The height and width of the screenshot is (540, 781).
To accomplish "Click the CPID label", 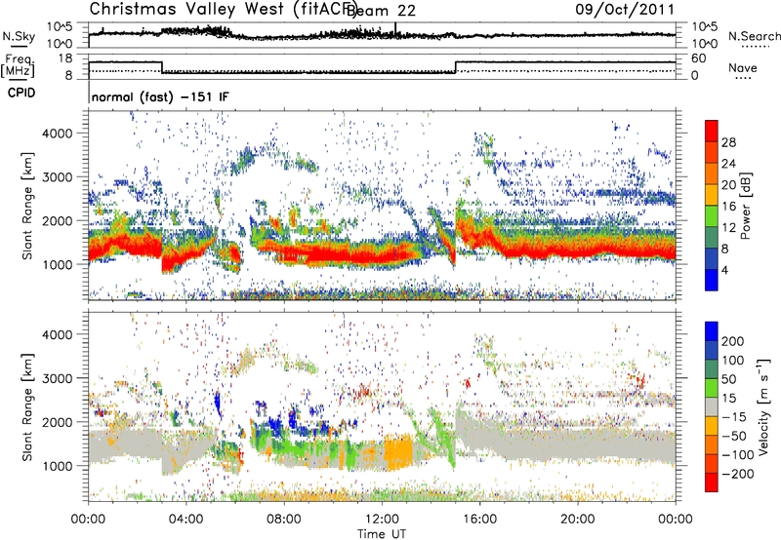I will pos(21,93).
